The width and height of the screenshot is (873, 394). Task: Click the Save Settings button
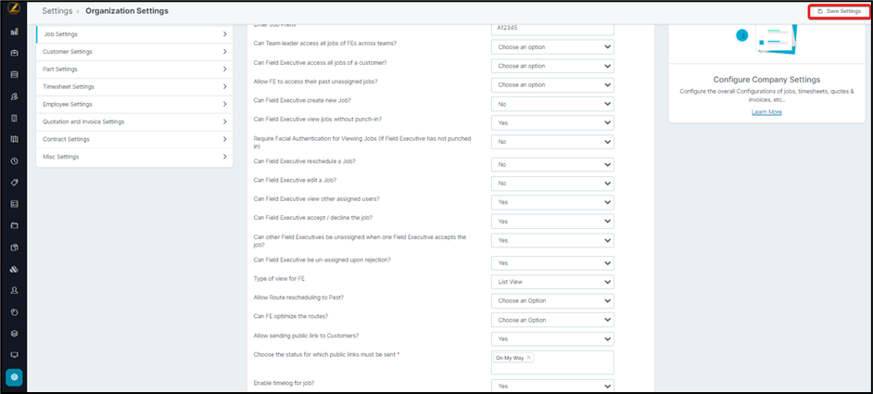[x=840, y=11]
